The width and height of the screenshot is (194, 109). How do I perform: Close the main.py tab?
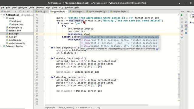point(47,12)
